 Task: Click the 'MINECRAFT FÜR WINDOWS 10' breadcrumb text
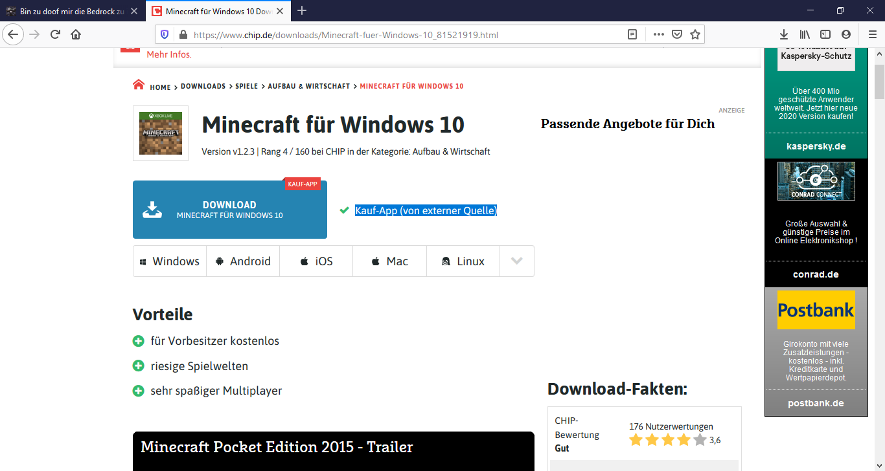coord(412,86)
